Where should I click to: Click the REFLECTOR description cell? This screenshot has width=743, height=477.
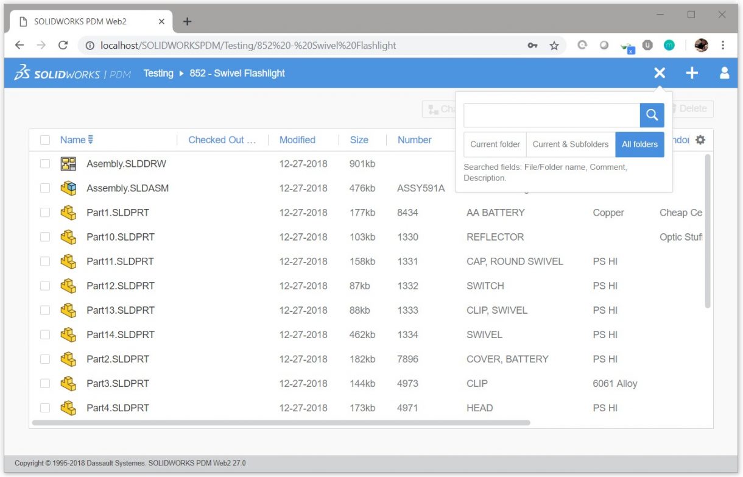click(x=495, y=237)
